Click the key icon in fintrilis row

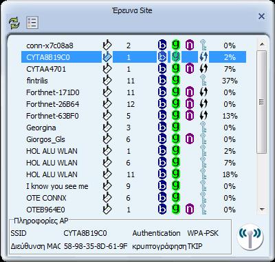point(203,80)
